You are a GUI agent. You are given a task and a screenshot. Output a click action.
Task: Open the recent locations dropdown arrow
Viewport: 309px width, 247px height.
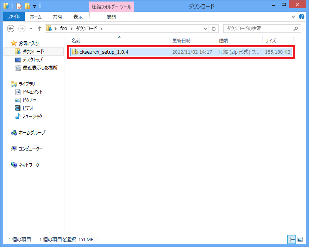pyautogui.click(x=31, y=29)
